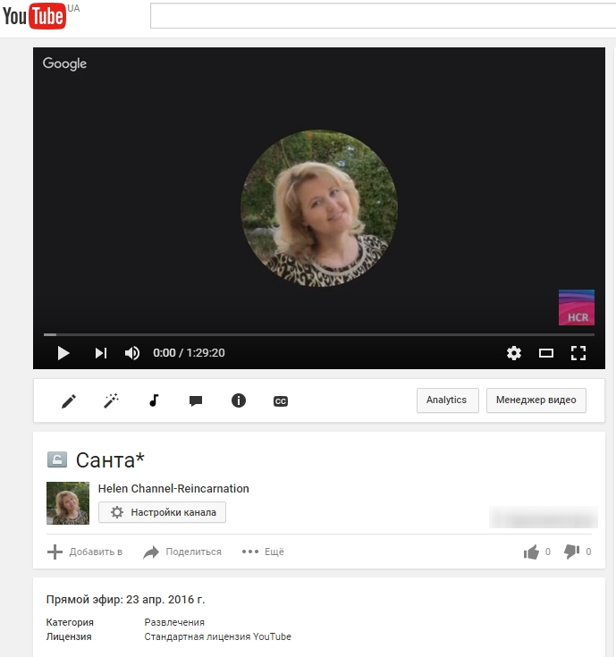616x657 pixels.
Task: Expand the Поделиться share options
Action: (183, 552)
